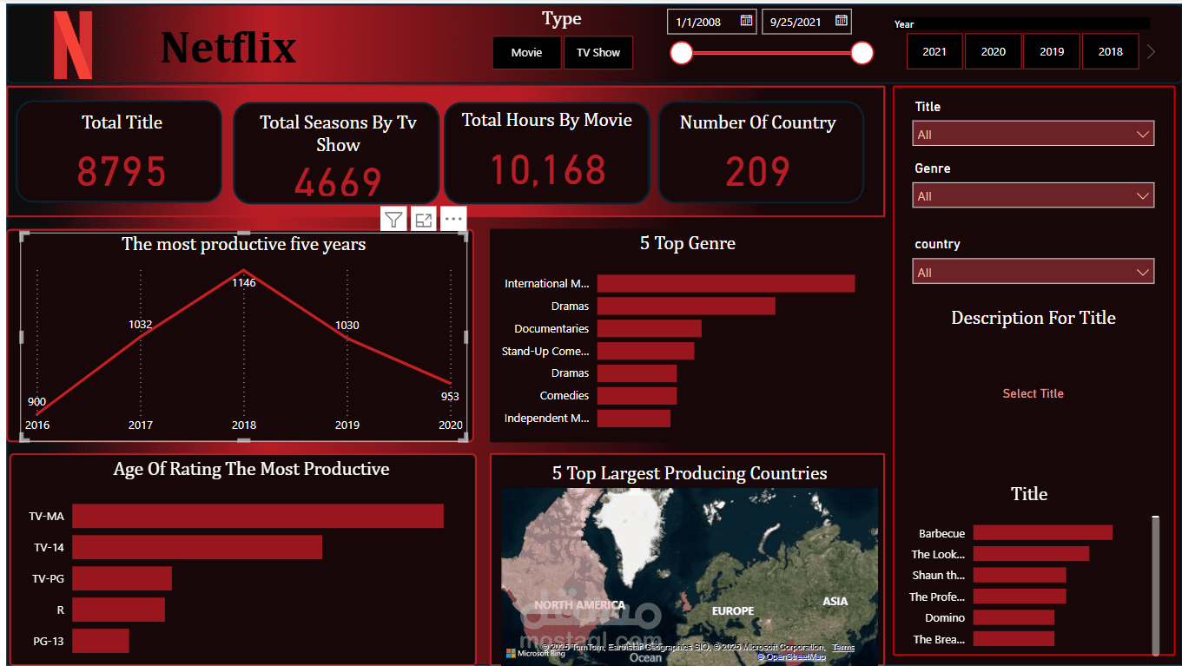Screen dimensions: 1182x666
Task: Open the Terms link on the map
Action: click(843, 647)
